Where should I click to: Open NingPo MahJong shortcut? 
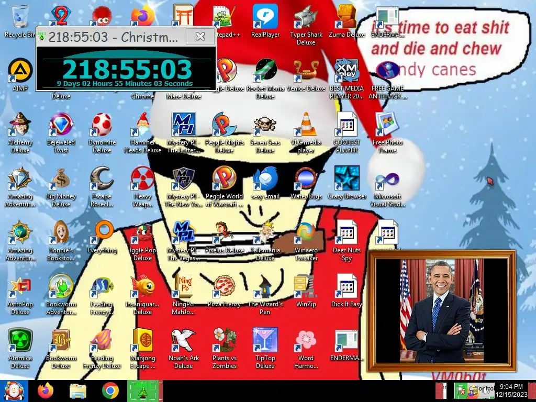point(184,295)
